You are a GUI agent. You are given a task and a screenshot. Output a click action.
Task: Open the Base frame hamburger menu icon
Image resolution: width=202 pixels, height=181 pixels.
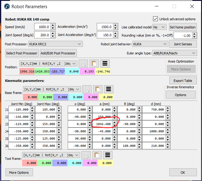109,89
